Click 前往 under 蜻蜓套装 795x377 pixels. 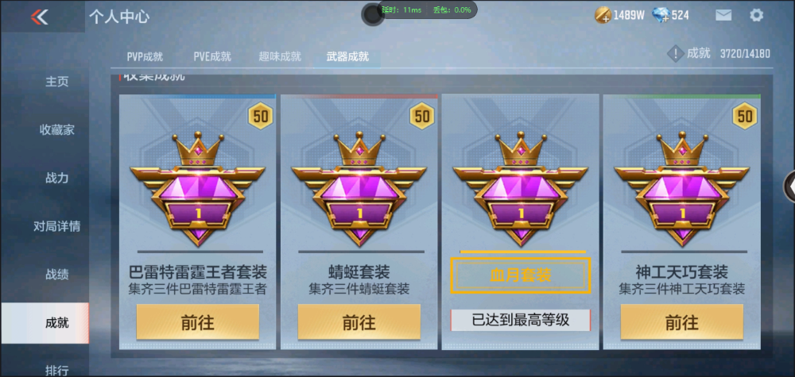tap(359, 322)
